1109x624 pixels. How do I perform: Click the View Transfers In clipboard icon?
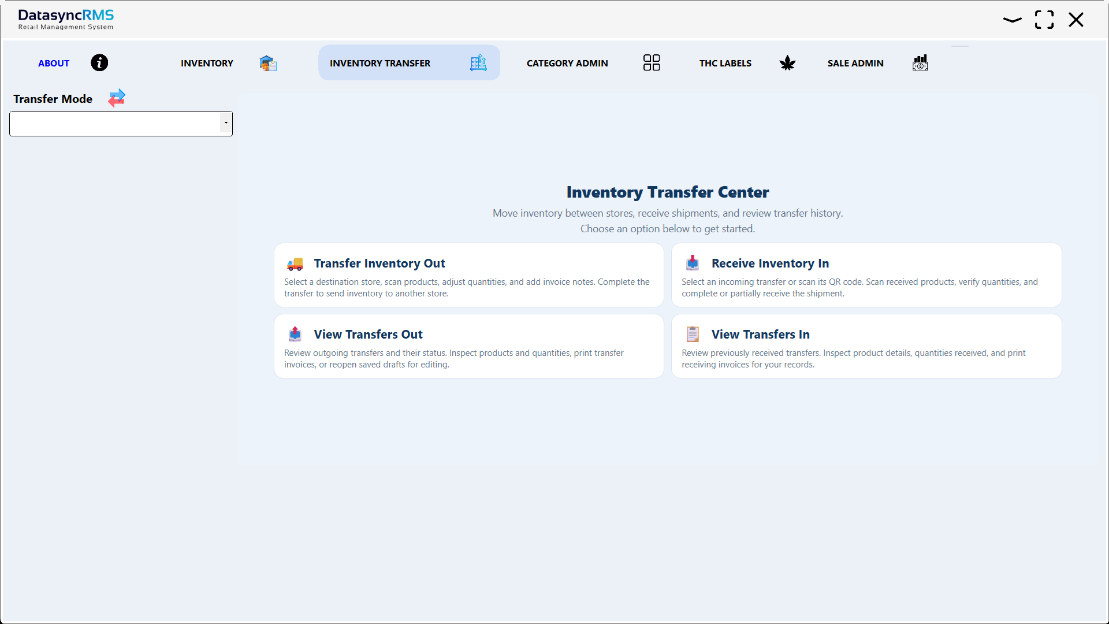(693, 334)
